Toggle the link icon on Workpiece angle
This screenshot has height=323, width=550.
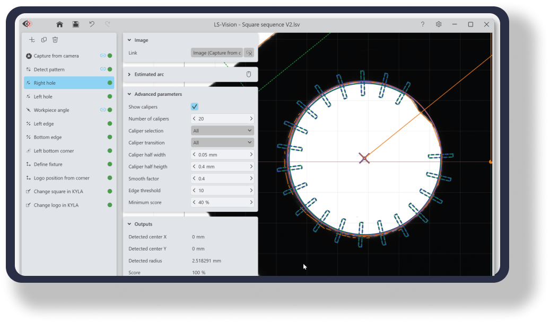[102, 110]
